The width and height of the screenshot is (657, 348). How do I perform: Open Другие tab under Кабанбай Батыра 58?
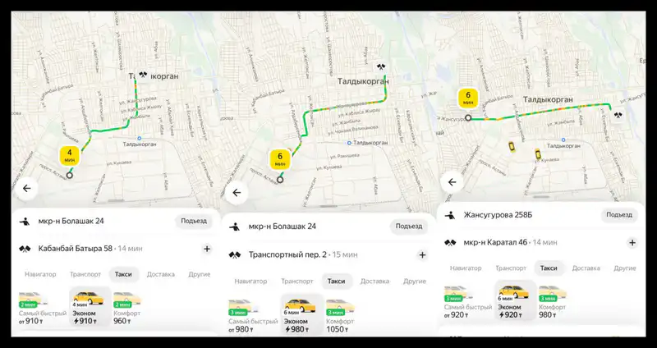(199, 275)
